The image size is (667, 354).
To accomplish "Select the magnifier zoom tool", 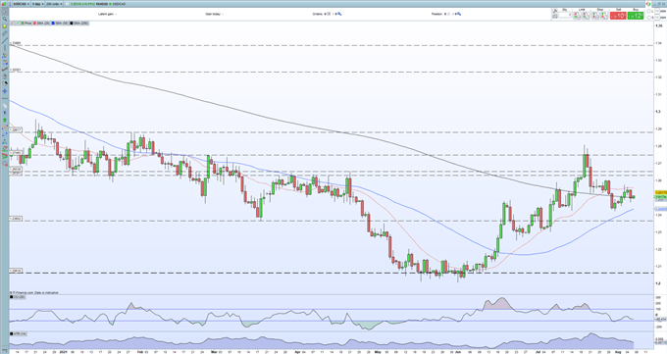I will pyautogui.click(x=5, y=20).
